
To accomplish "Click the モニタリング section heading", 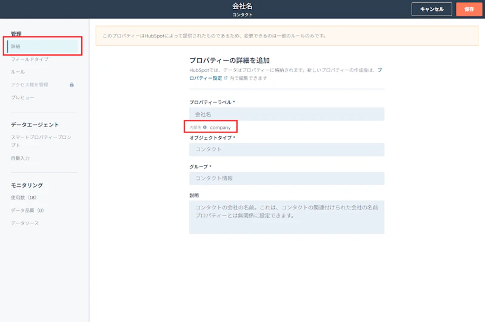I will [27, 185].
